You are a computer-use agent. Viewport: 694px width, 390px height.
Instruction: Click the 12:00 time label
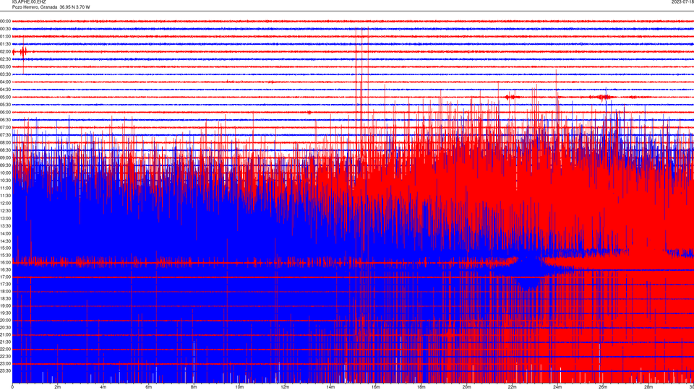(5, 204)
